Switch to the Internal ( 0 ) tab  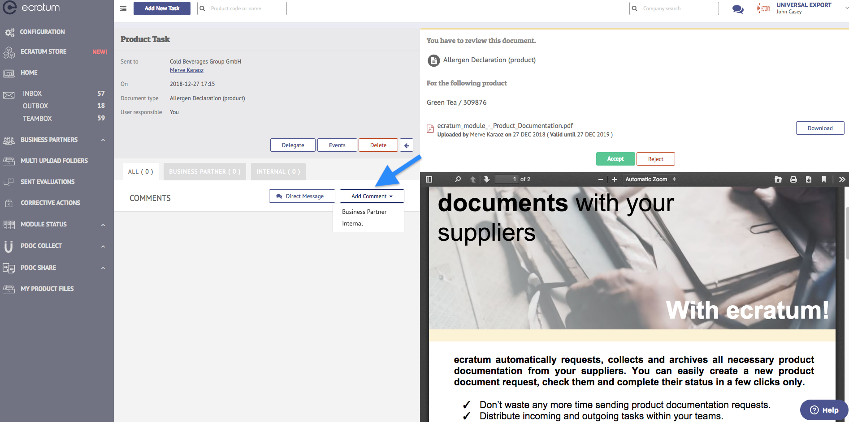[278, 172]
